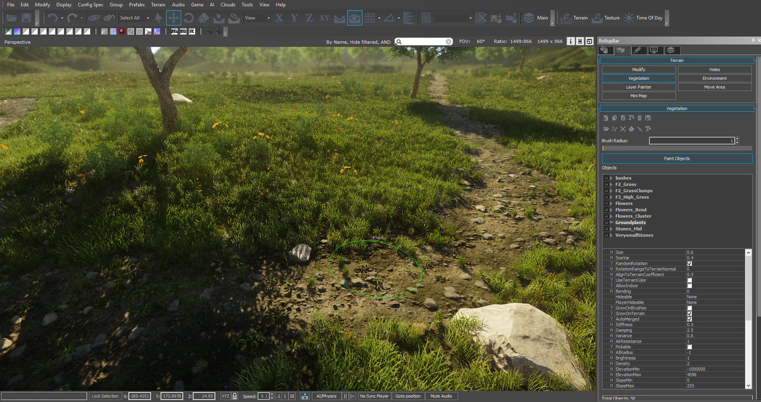The width and height of the screenshot is (761, 402).
Task: Click the viewport name search field
Action: [422, 41]
